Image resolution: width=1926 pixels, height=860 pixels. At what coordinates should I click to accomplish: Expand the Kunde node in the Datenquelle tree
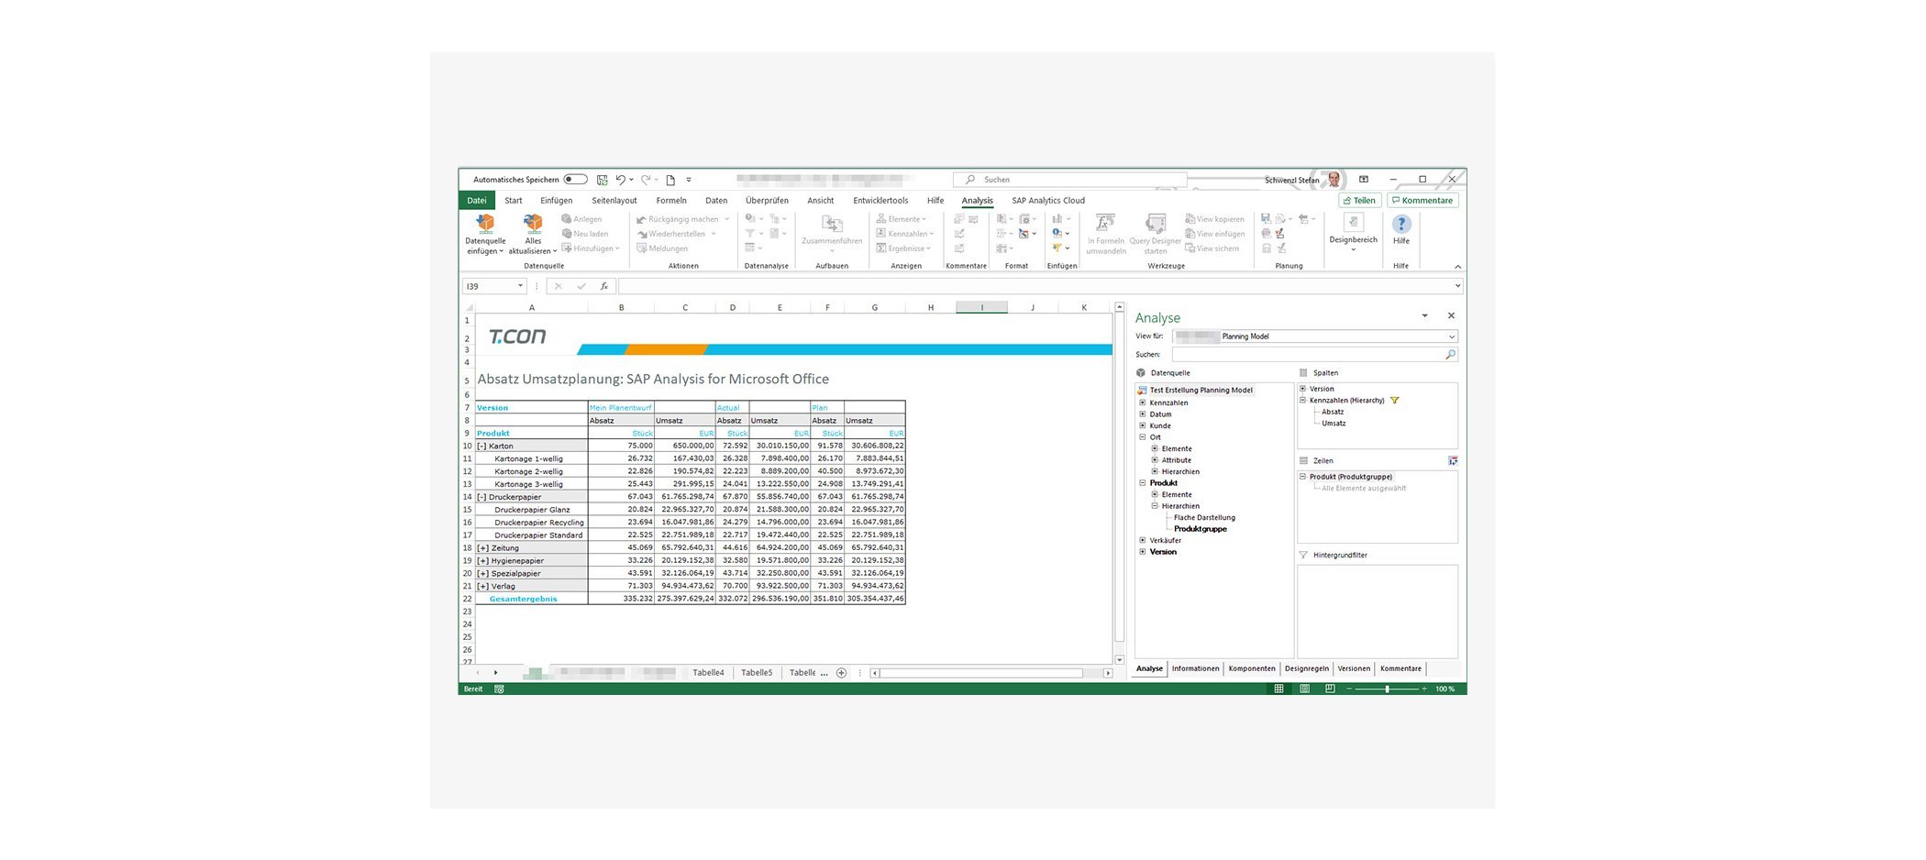tap(1142, 425)
